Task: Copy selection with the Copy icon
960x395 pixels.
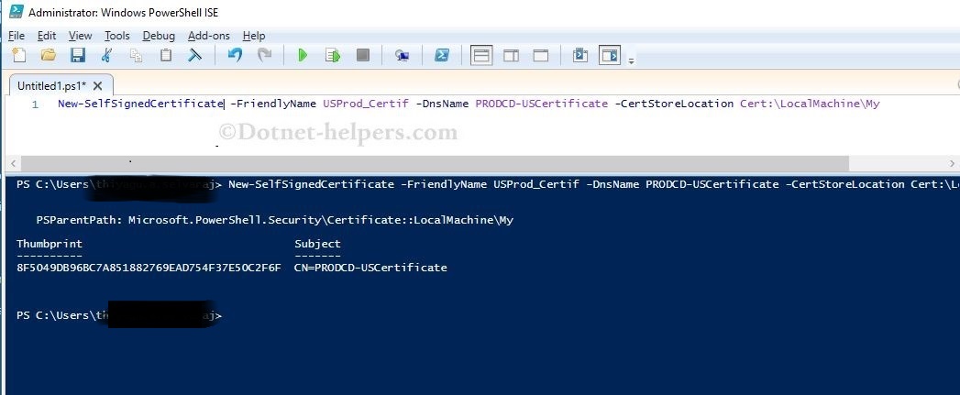Action: (x=136, y=55)
